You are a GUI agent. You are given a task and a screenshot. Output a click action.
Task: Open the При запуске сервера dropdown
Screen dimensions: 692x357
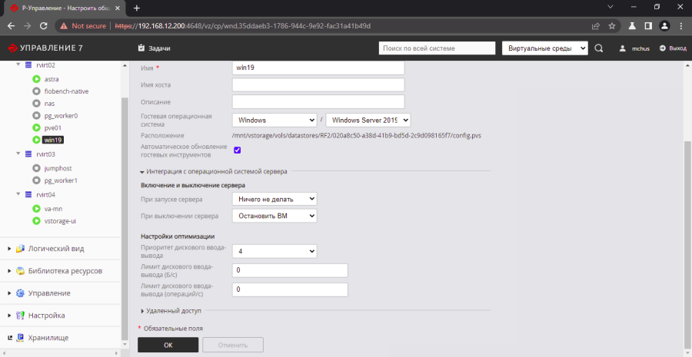[x=274, y=199]
